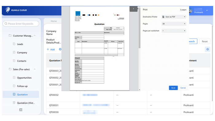Click the table settings gear icon

click(207, 49)
